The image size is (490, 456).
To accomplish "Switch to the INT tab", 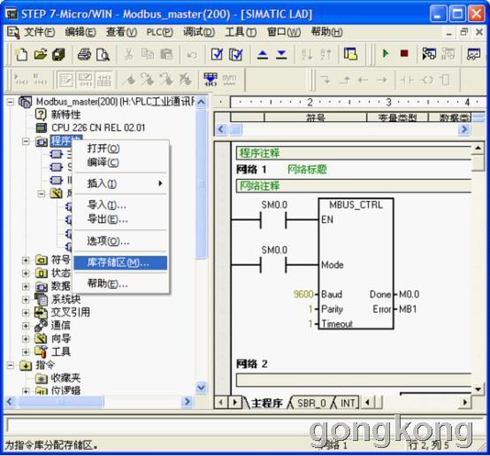I will pos(348,403).
